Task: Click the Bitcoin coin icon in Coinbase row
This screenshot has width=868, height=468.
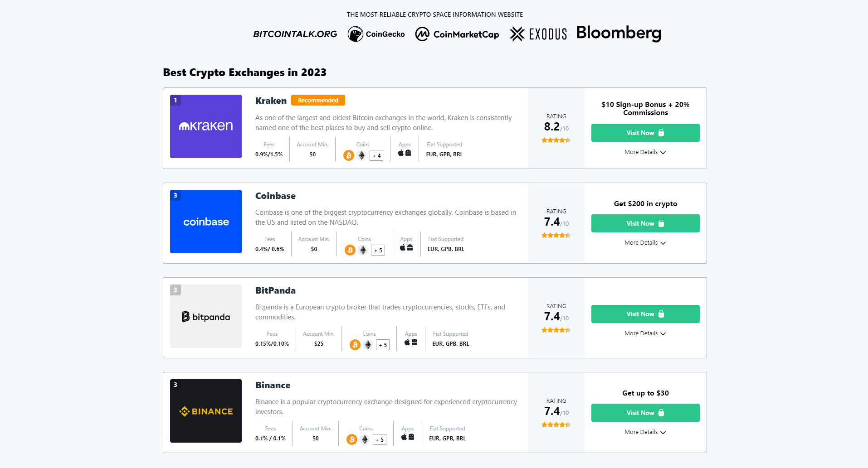Action: pos(350,250)
